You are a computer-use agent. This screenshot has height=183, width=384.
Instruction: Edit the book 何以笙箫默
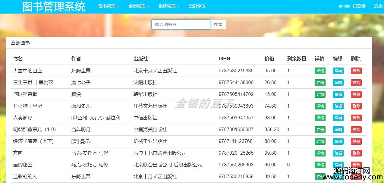point(338,94)
